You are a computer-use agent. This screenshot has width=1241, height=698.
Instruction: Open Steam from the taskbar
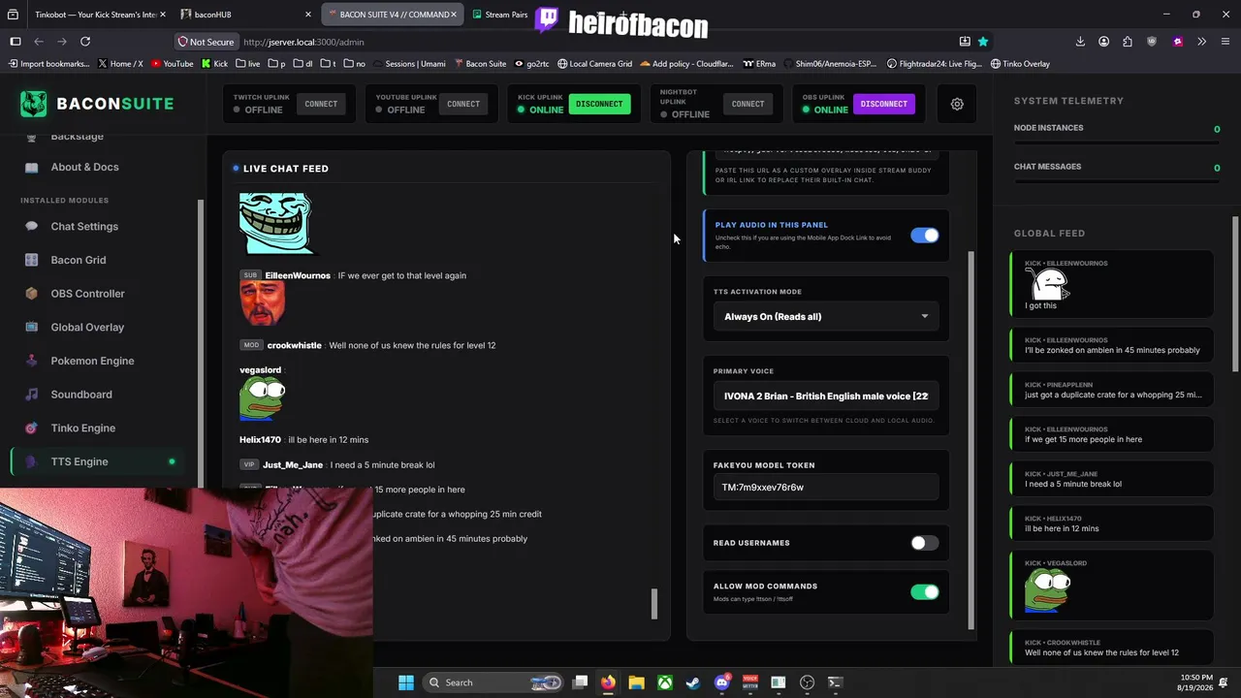tap(693, 682)
